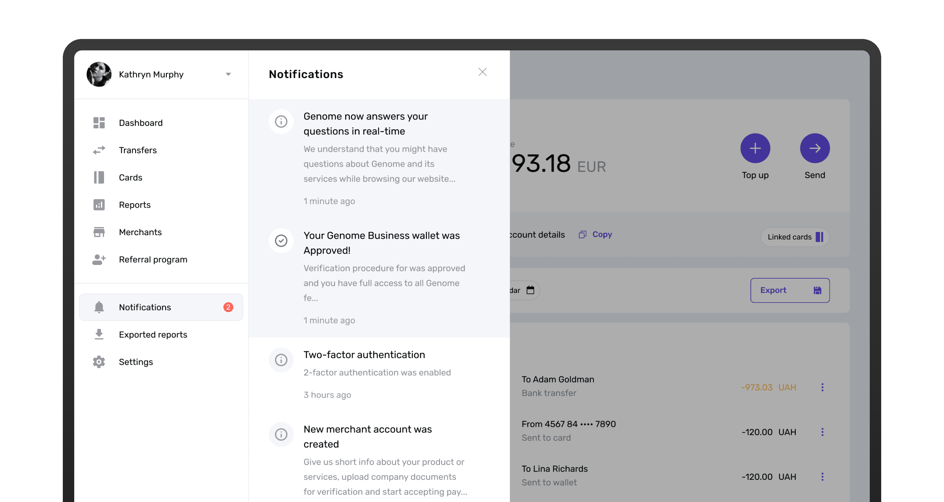This screenshot has height=502, width=944.
Task: Close the Notifications panel
Action: click(483, 72)
